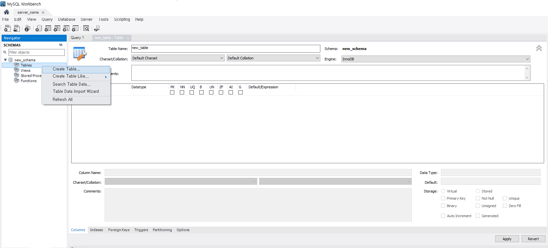This screenshot has width=548, height=248.
Task: Click the Filter objects search field
Action: tap(36, 52)
